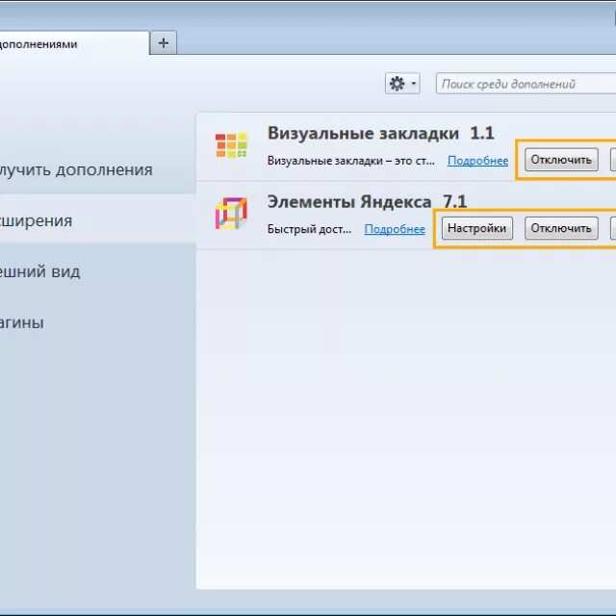Viewport: 616px width, 616px height.
Task: Open the gear tools dropdown menu
Action: click(402, 84)
